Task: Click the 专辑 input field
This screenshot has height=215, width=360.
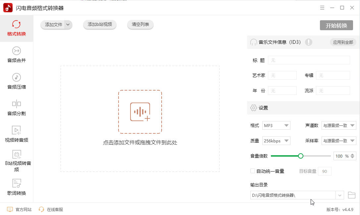Action: [x=333, y=75]
